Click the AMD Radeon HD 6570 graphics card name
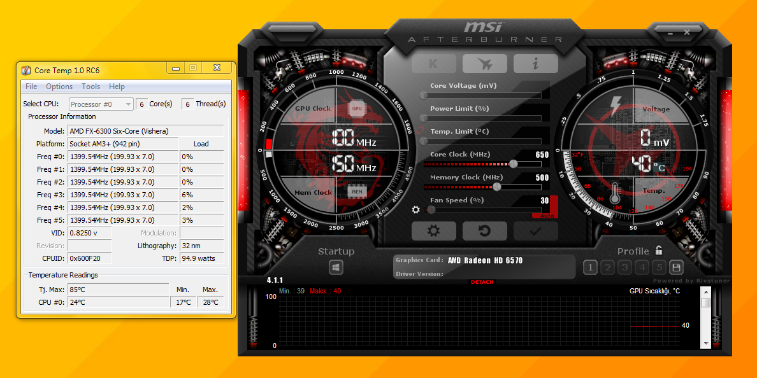The image size is (757, 378). 485,260
